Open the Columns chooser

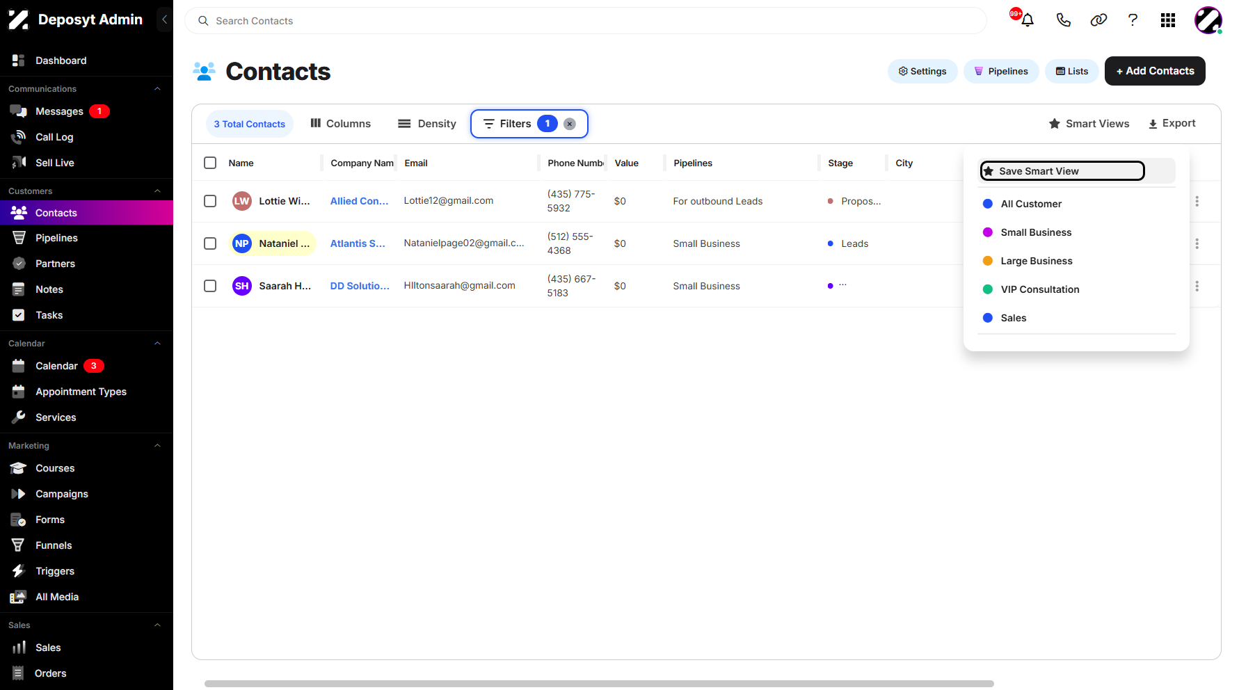[340, 124]
